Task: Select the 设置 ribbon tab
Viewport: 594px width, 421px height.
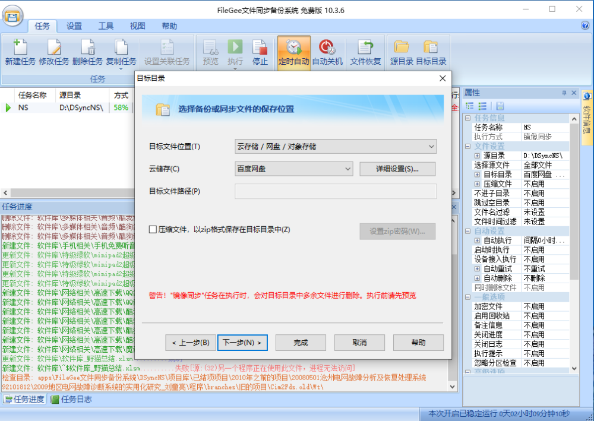Action: click(74, 26)
